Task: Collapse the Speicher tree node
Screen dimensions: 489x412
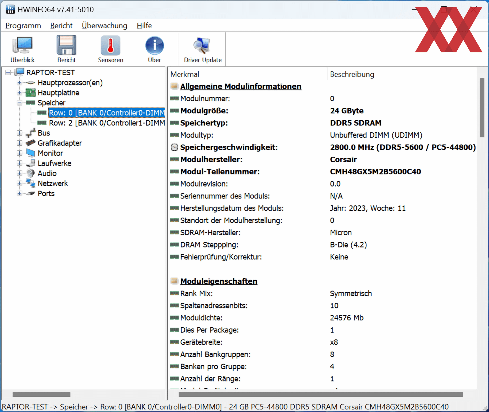Action: pyautogui.click(x=19, y=103)
